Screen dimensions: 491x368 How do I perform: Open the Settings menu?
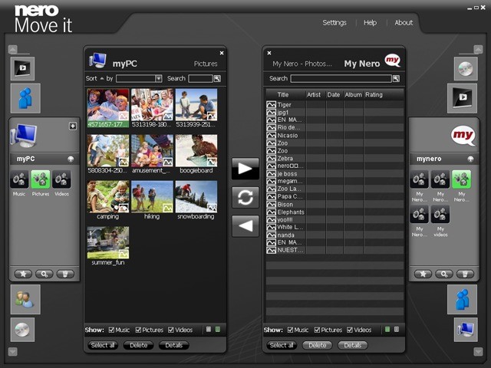point(334,23)
